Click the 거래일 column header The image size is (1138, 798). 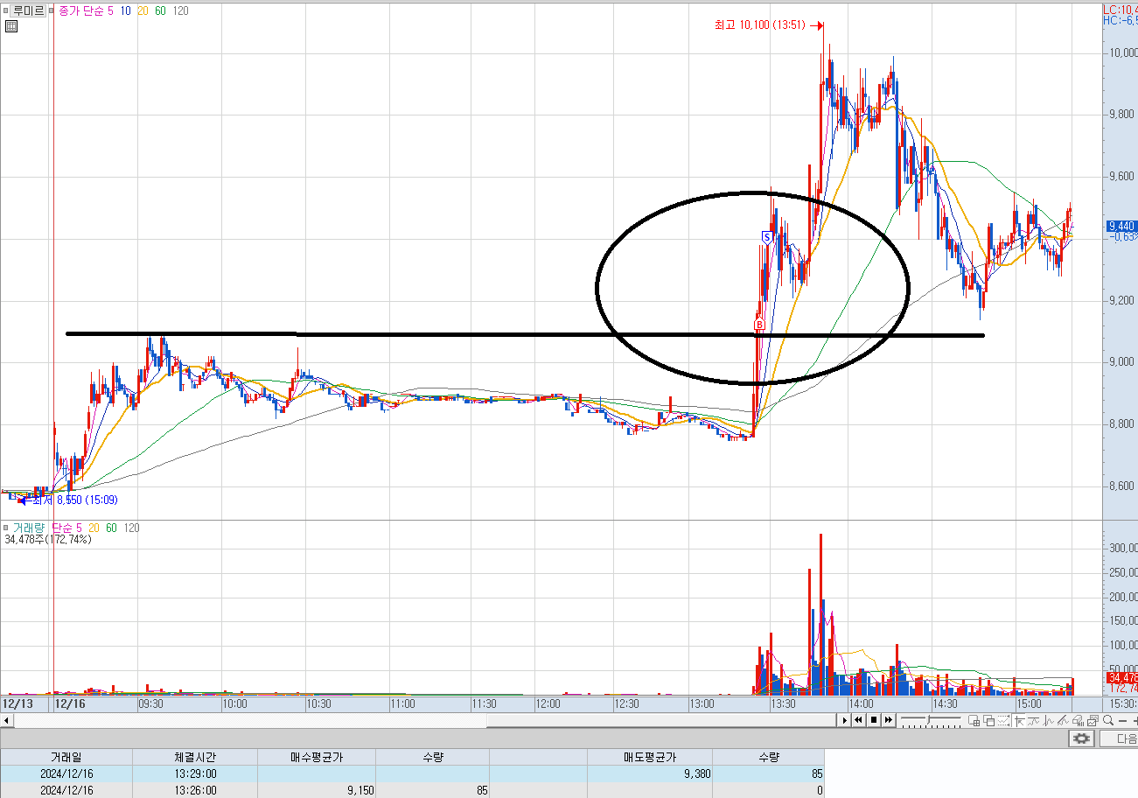point(66,758)
